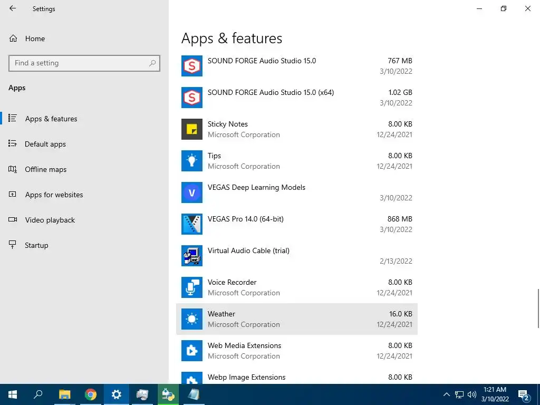Click the volume speaker tray icon
540x405 pixels.
coord(472,394)
